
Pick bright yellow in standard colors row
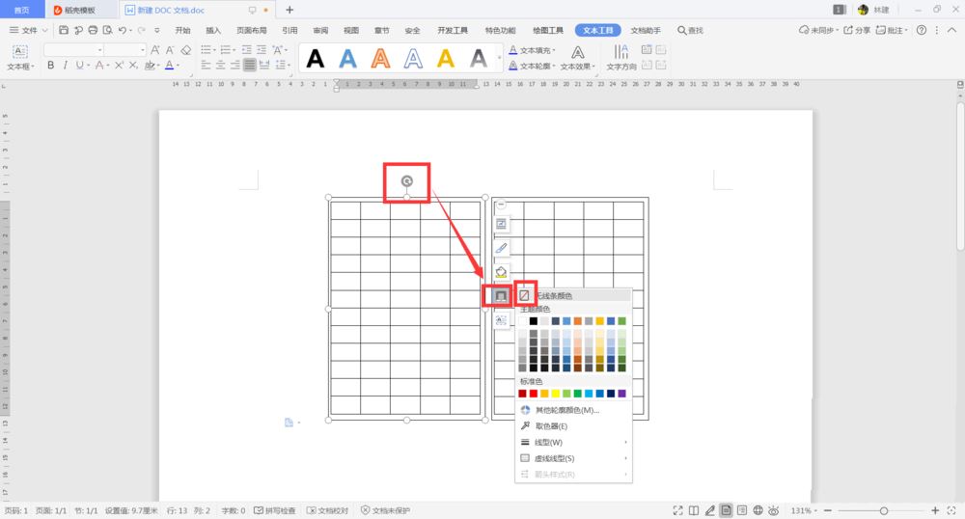(x=556, y=394)
